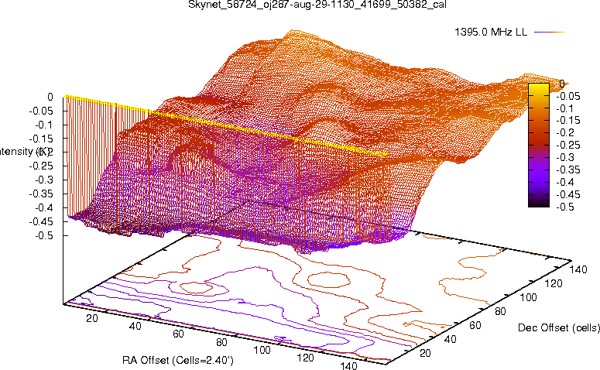Click -0.35 on the left intensity axis
Viewport: 600px width, 370px height.
(x=41, y=194)
